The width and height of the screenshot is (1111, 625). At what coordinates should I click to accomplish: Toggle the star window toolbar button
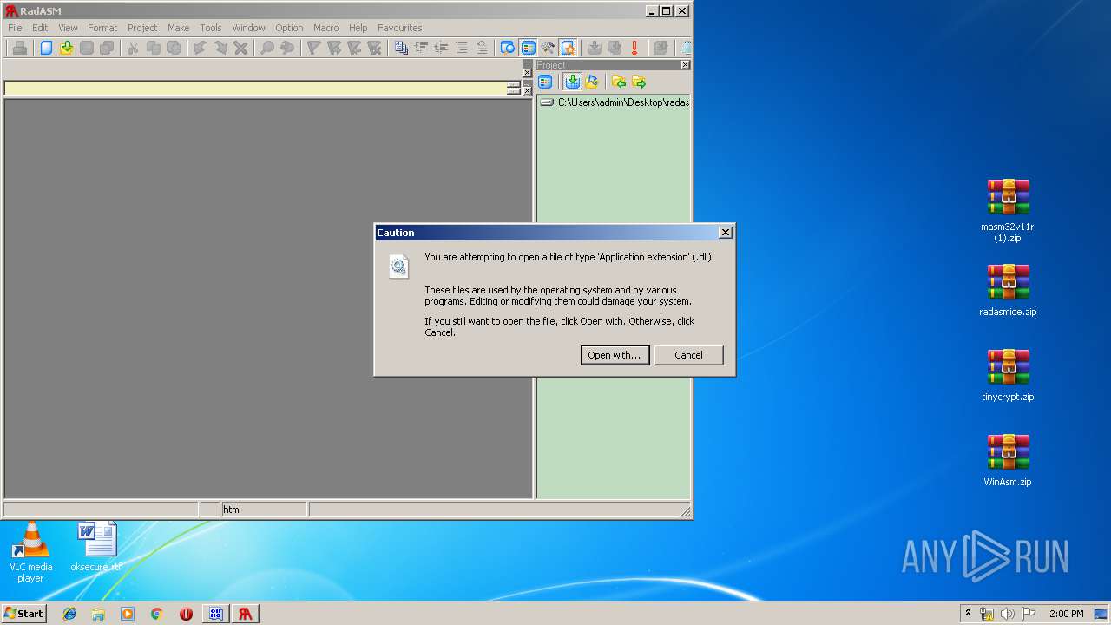point(568,48)
